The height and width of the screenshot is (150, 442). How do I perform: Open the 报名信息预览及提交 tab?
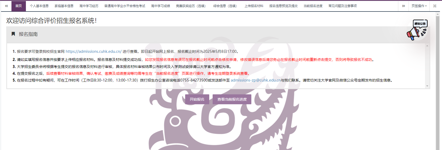pos(284,6)
